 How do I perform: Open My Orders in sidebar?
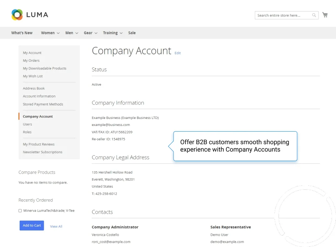click(31, 61)
